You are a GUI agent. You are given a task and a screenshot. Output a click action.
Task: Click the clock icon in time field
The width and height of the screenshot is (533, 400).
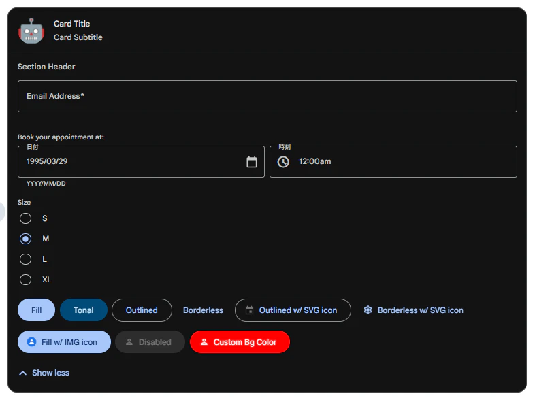click(x=283, y=162)
